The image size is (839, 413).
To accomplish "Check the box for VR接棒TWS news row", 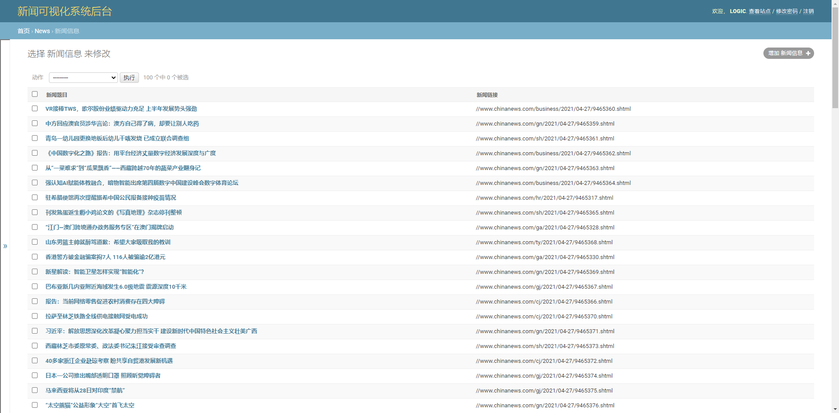I will (x=35, y=109).
